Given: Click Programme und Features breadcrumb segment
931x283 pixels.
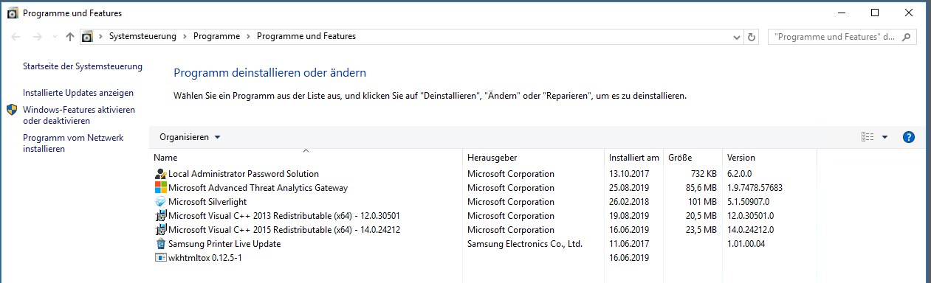Looking at the screenshot, I should coord(306,36).
